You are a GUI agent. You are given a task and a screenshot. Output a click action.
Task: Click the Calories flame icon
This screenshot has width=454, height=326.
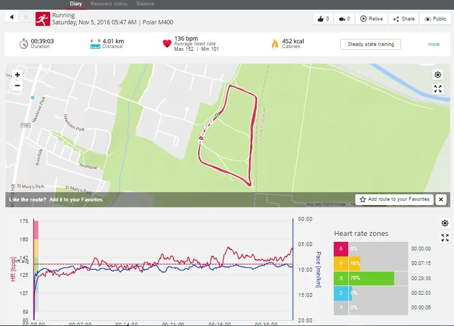coord(275,44)
